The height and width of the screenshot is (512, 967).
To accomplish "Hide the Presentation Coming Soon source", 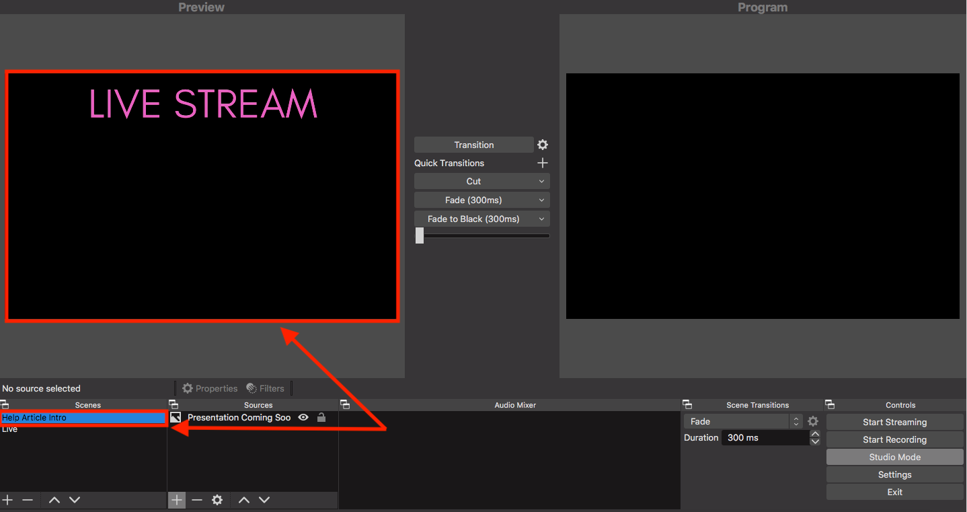I will pyautogui.click(x=303, y=417).
